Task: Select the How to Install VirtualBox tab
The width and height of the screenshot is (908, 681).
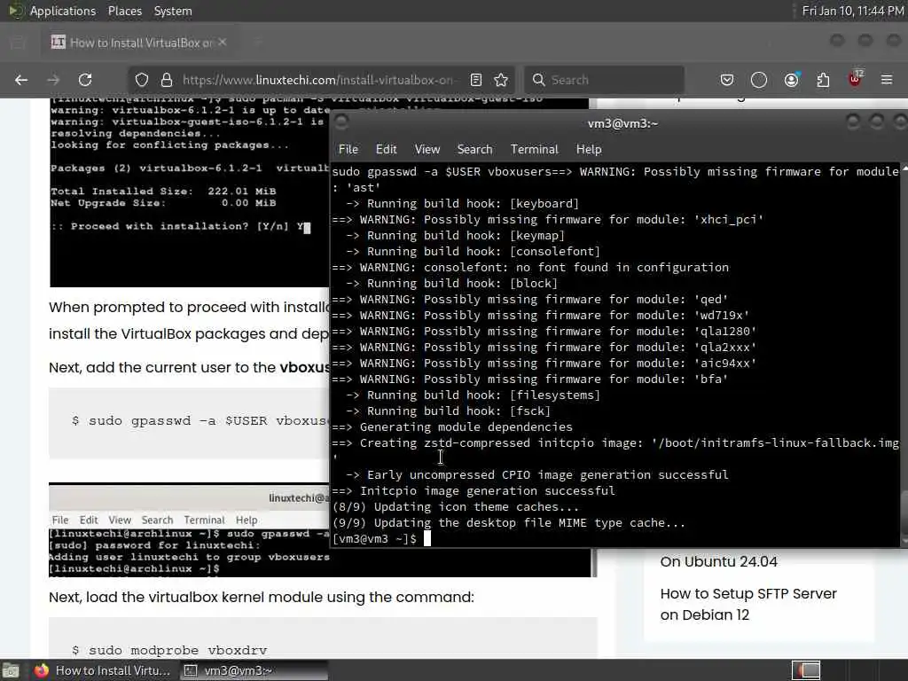Action: click(x=139, y=43)
